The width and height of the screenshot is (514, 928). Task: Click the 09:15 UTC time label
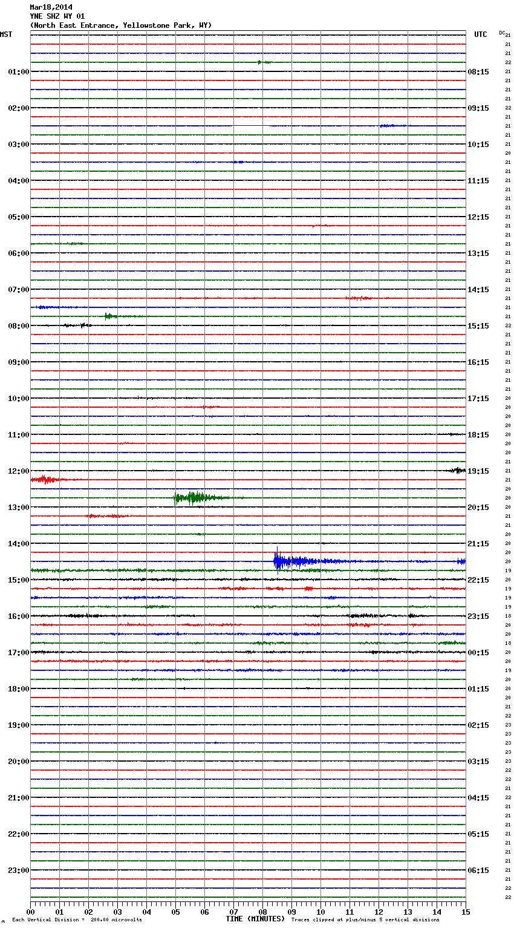pyautogui.click(x=478, y=108)
